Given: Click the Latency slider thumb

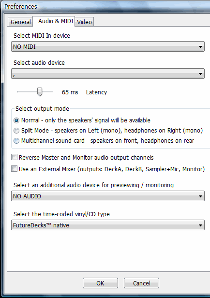Looking at the screenshot, I should [40, 92].
